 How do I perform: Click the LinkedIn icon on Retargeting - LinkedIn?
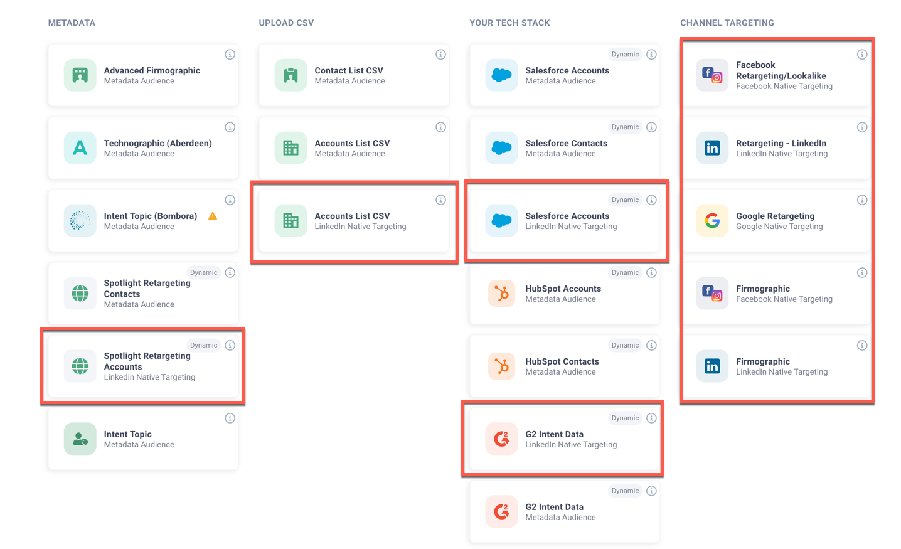coord(712,148)
